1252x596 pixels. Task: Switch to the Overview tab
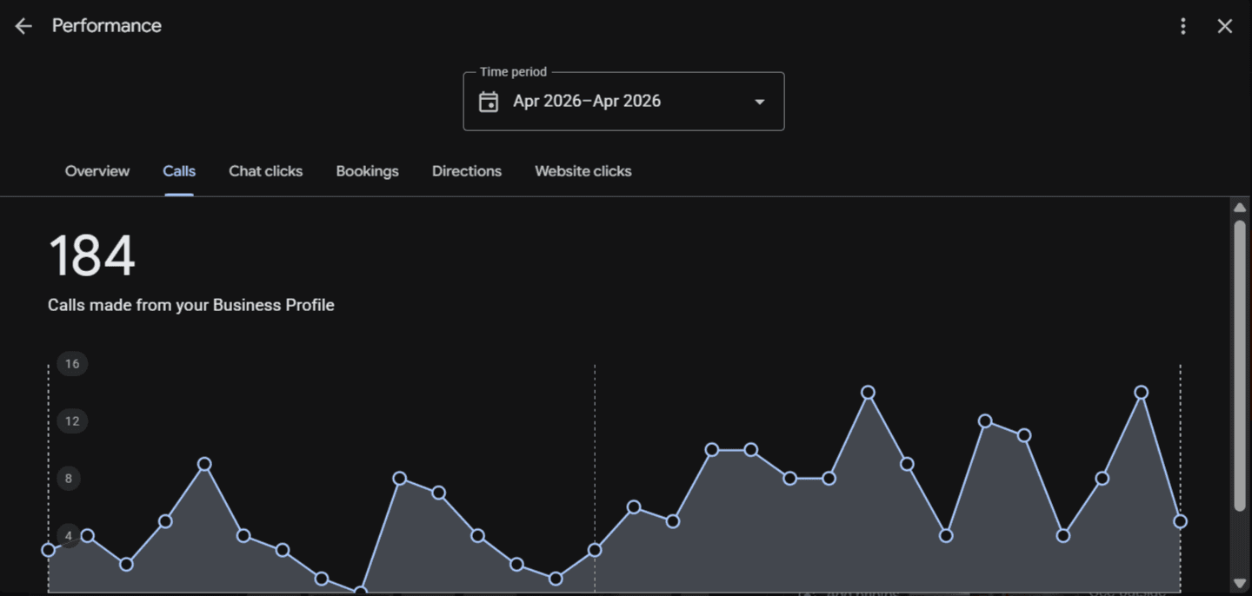click(97, 171)
